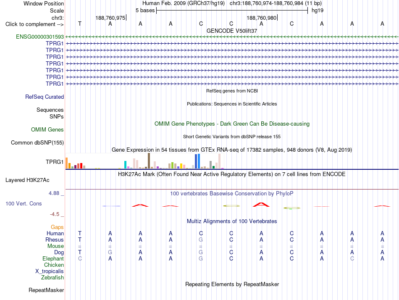
Task: Click the hg19 label beside scale bar
Action: pos(318,11)
